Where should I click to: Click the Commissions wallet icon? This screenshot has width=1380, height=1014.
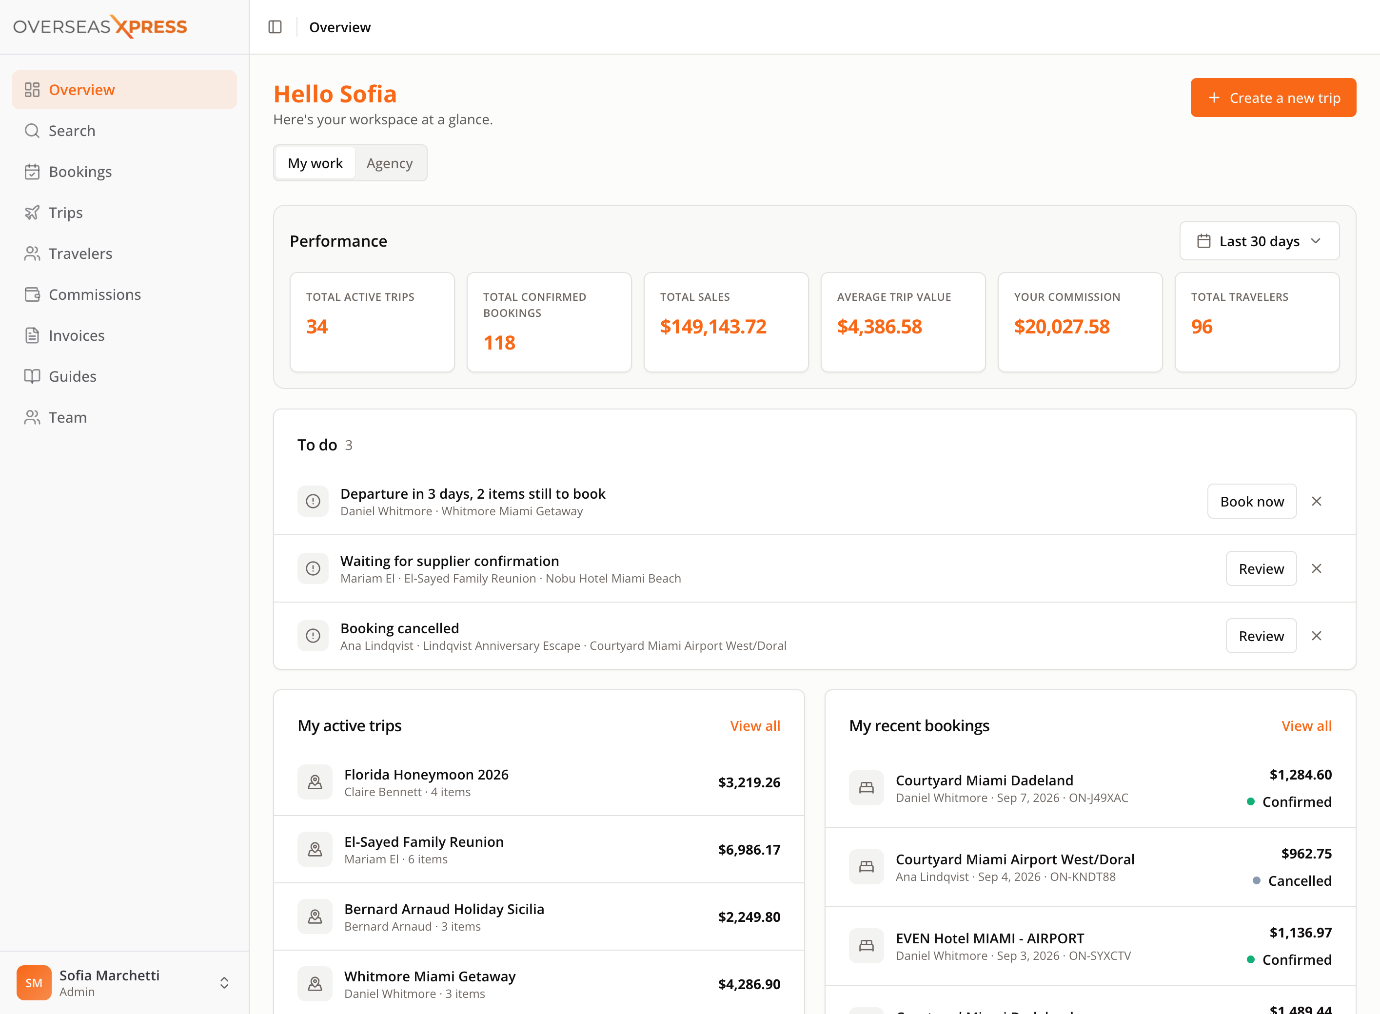click(32, 294)
